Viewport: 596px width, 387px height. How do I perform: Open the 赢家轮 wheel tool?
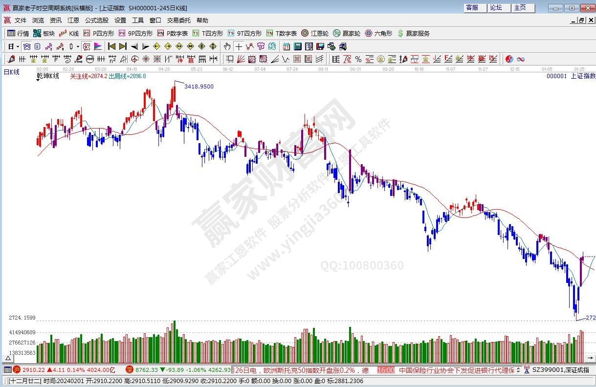click(x=346, y=33)
